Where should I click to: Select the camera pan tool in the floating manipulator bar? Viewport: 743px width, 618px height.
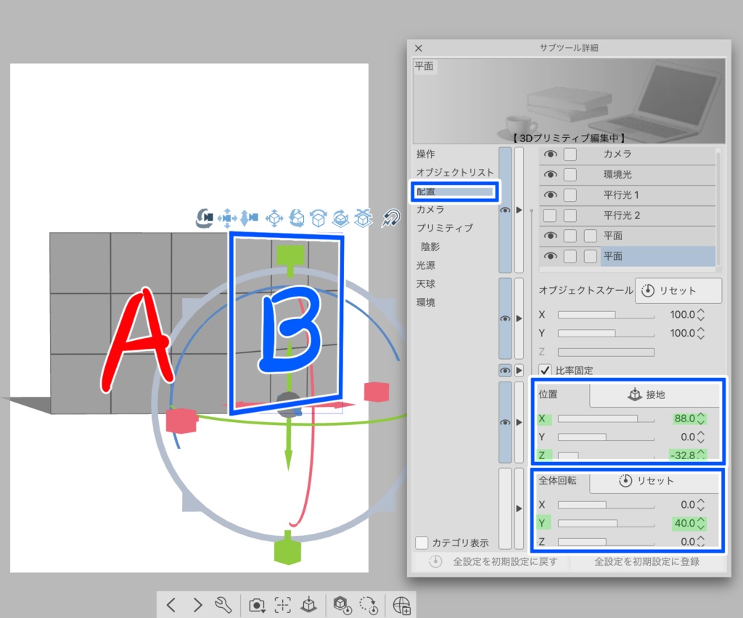click(227, 218)
